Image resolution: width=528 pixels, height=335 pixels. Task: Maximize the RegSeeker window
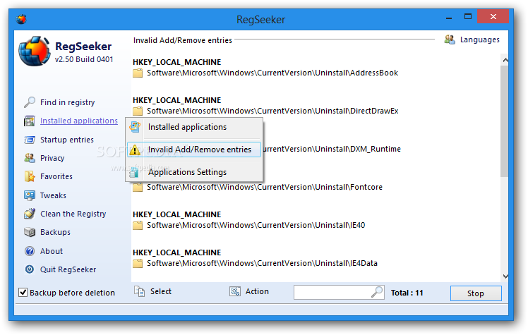tap(468, 16)
